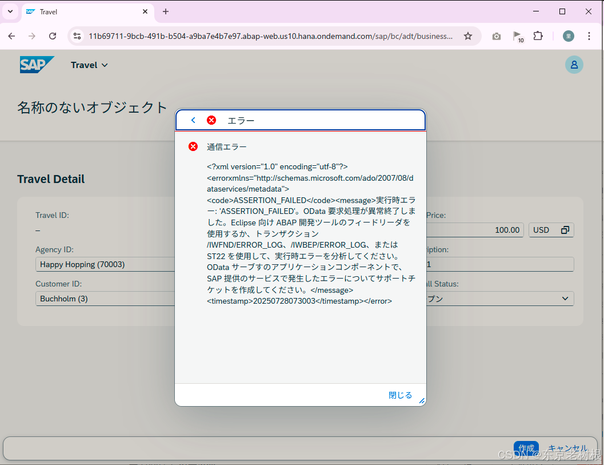
Task: Click the 通信エラー message title
Action: pos(226,147)
